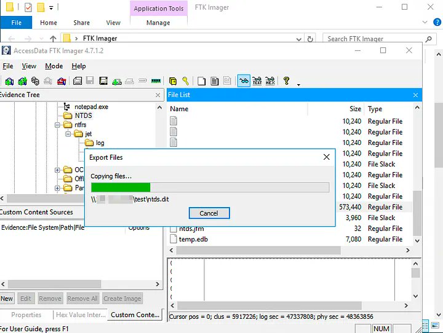Click the Remove All button
443x333 pixels.
(x=82, y=299)
